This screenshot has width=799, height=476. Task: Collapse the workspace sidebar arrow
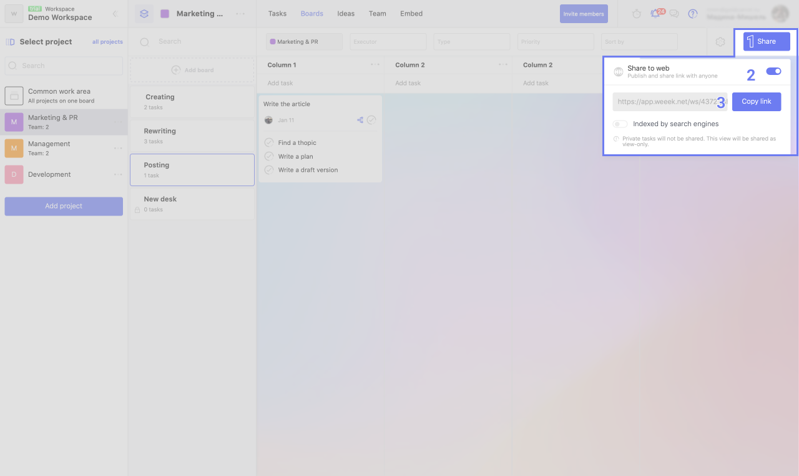point(115,14)
